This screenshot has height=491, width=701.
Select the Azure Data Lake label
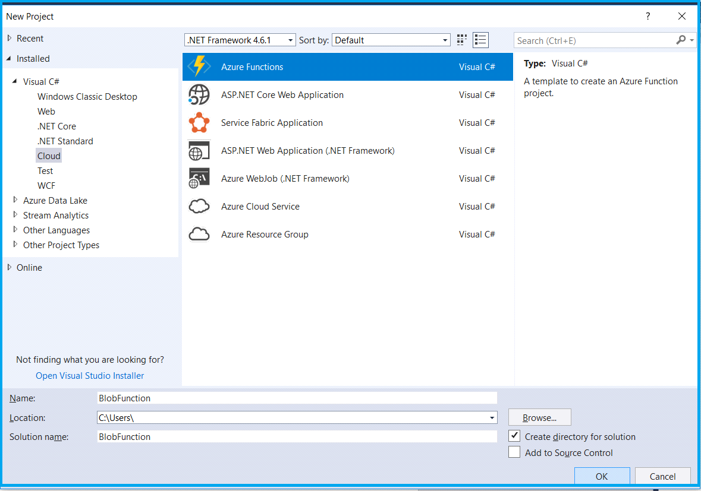point(55,201)
